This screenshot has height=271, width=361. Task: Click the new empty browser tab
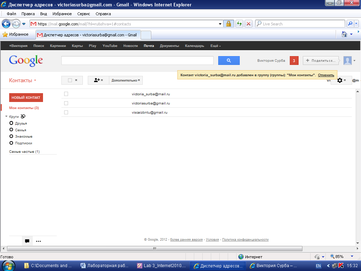tap(146, 35)
